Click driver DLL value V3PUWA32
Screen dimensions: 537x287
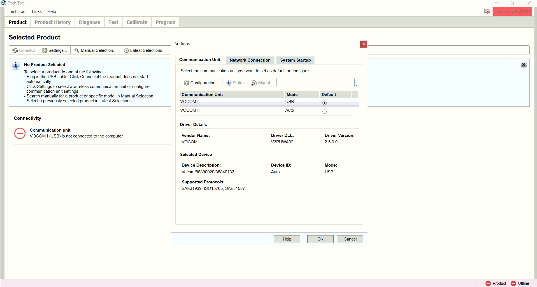point(282,142)
